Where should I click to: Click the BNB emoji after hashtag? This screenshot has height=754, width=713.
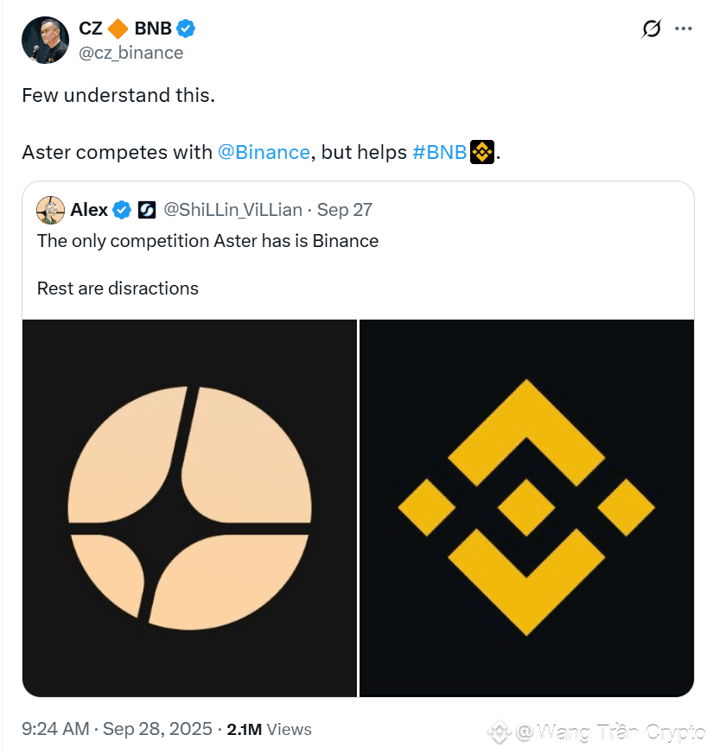(481, 153)
